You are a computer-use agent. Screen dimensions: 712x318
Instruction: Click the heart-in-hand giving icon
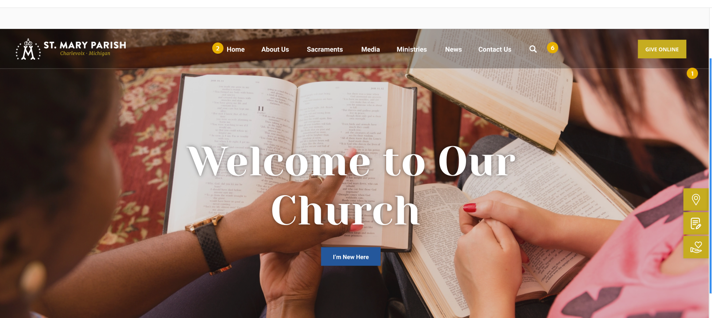tap(696, 247)
